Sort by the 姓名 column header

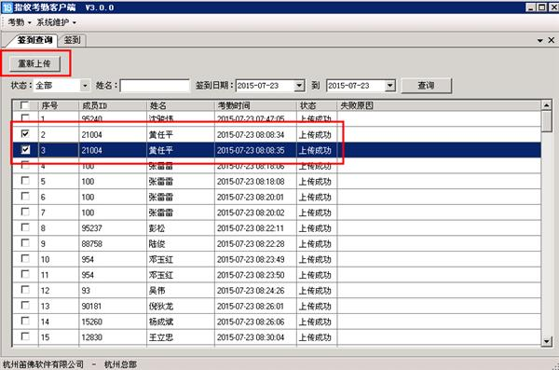[x=181, y=105]
